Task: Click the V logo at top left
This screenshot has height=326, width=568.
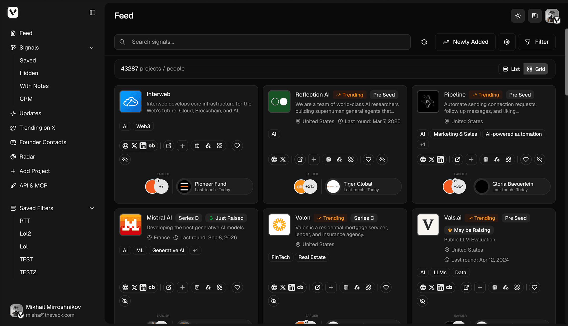Action: pos(13,12)
